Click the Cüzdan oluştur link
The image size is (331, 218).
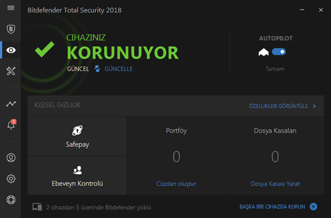[x=176, y=184]
